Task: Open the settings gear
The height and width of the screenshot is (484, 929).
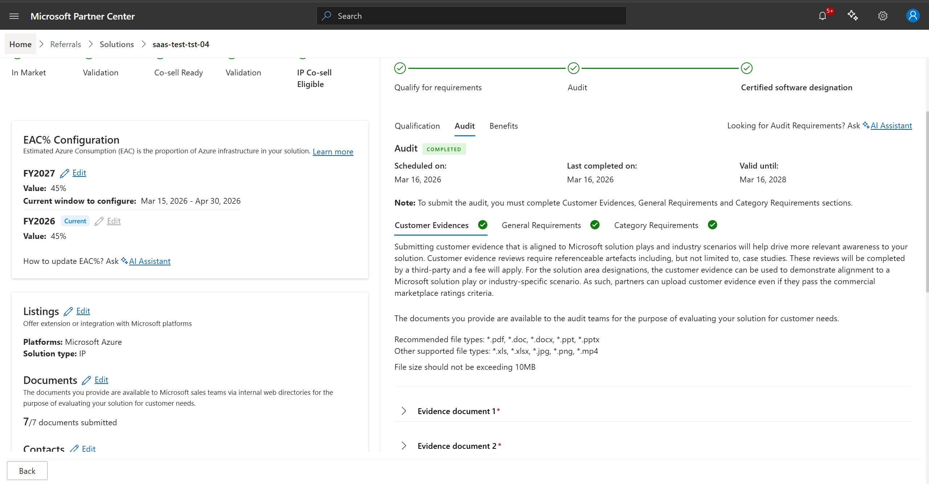Action: pyautogui.click(x=883, y=16)
